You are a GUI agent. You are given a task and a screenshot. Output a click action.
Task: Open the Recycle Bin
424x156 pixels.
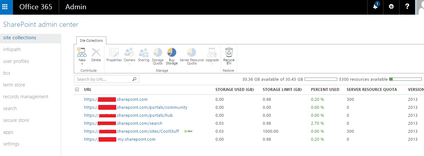[229, 56]
